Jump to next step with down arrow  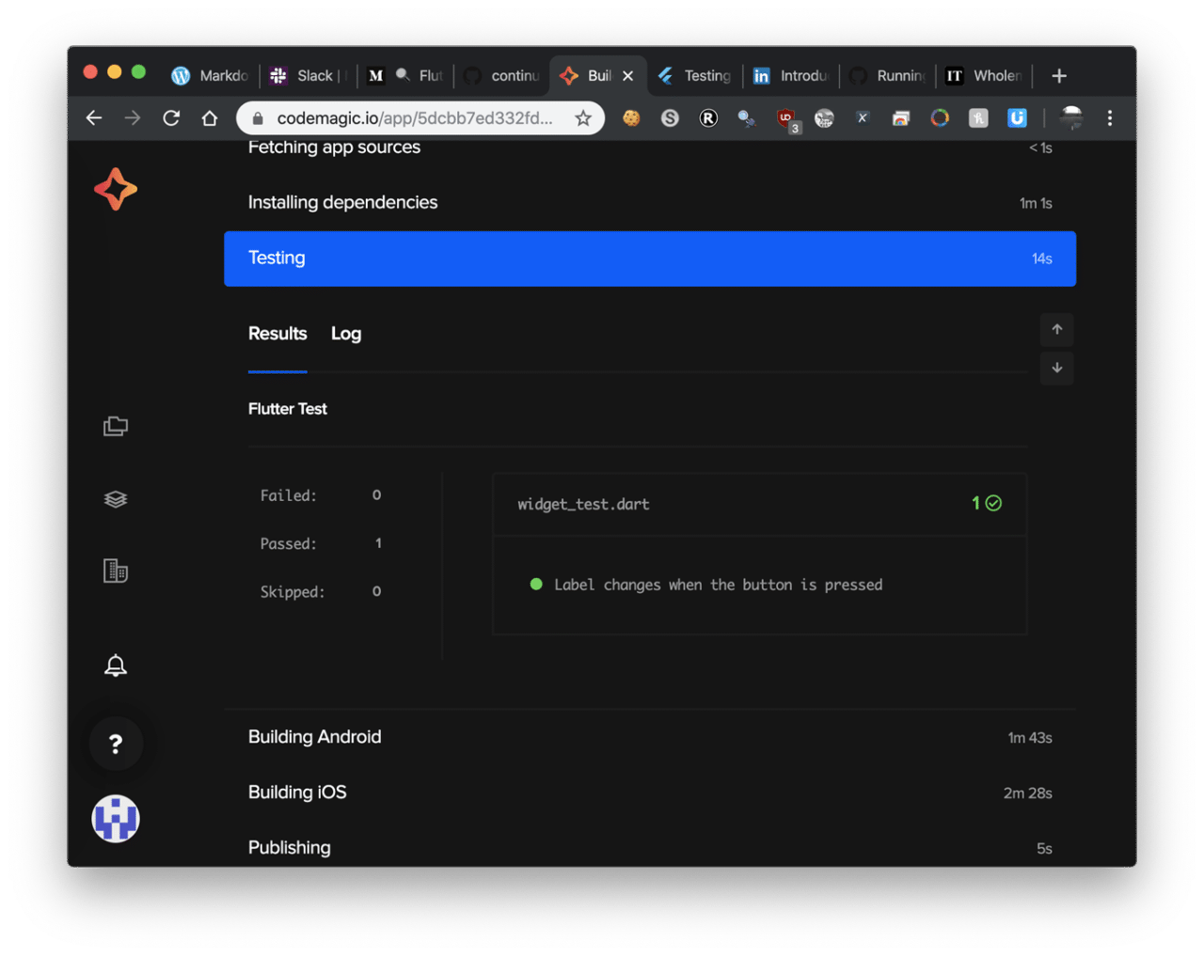[x=1057, y=368]
